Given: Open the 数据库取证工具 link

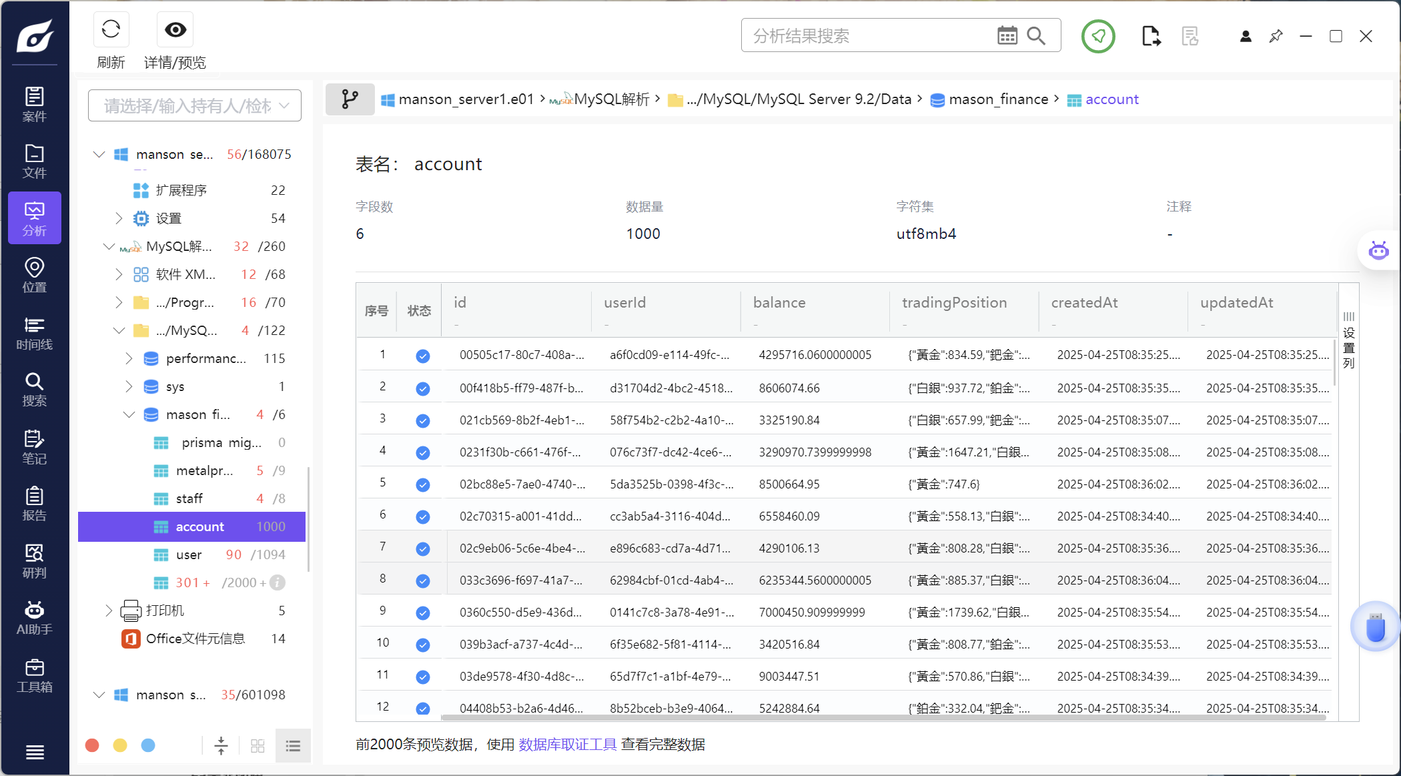Looking at the screenshot, I should click(567, 744).
